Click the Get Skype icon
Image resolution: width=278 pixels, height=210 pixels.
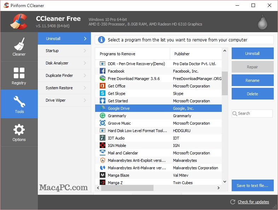(103, 93)
